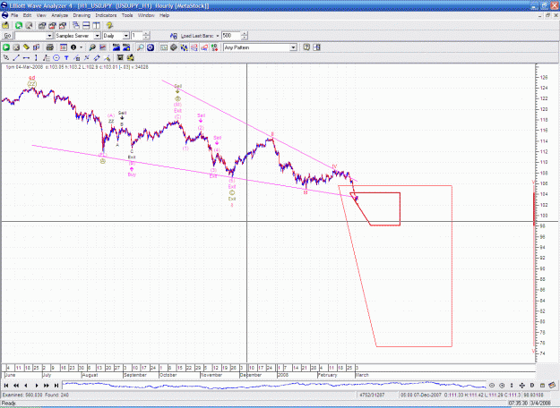
Task: Click the blue overview price strip slider
Action: 274,386
